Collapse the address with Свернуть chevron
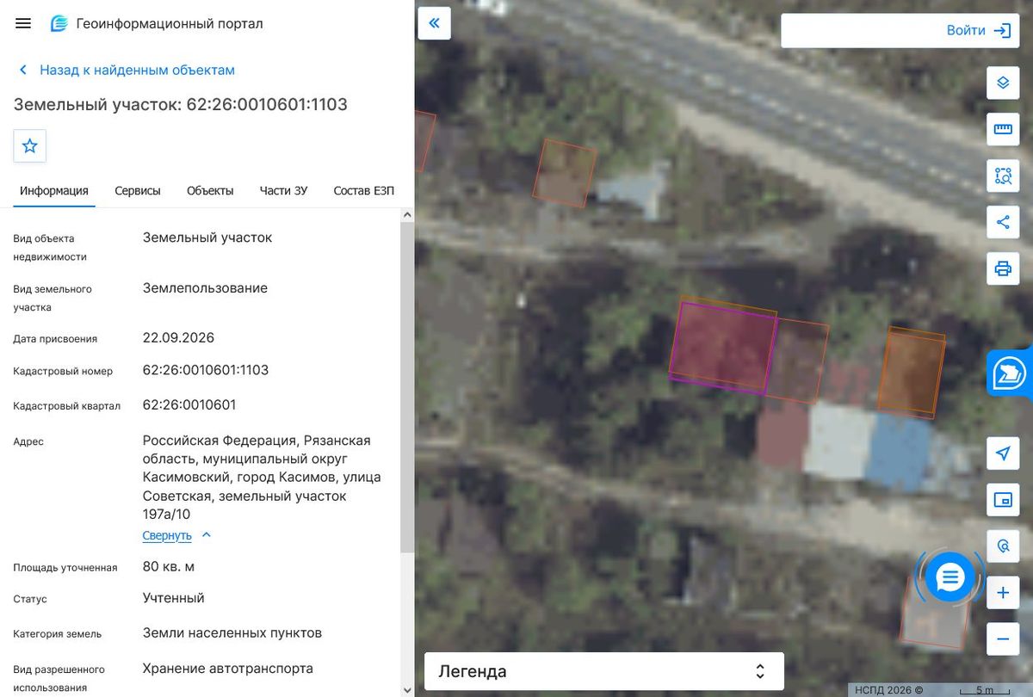The height and width of the screenshot is (697, 1033). coord(206,535)
